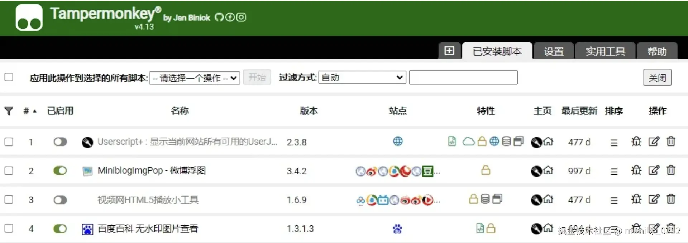Image resolution: width=688 pixels, height=243 pixels.
Task: Add a new script with plus tab
Action: click(449, 50)
